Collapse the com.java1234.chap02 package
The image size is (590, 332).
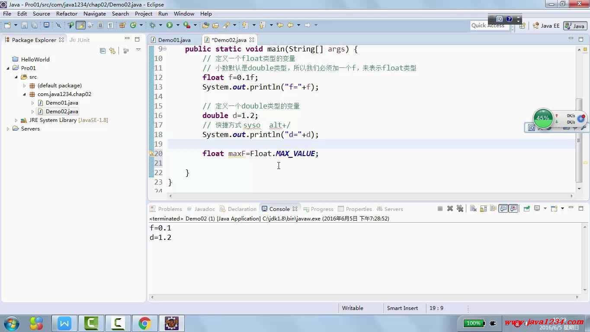pos(24,94)
